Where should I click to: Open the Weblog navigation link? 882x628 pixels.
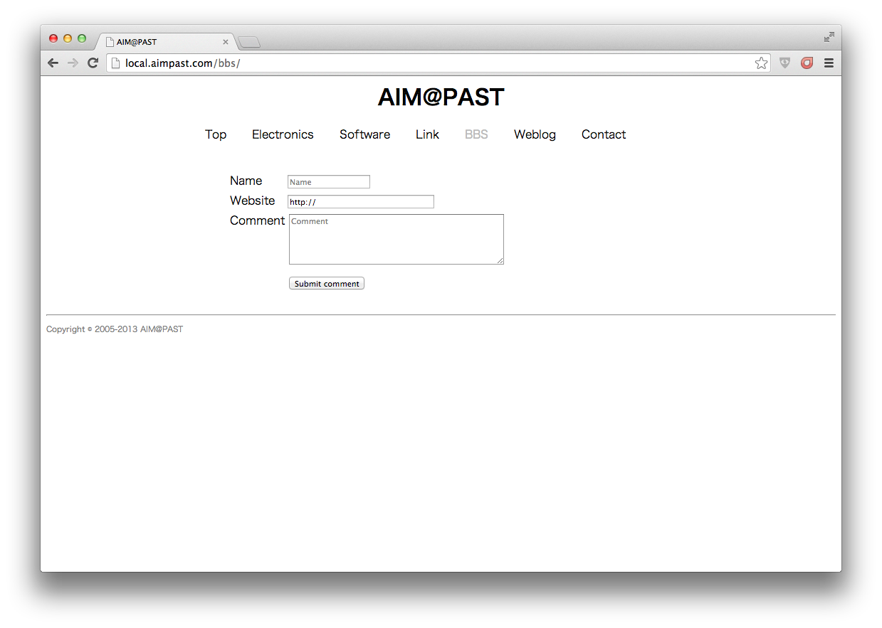point(535,134)
